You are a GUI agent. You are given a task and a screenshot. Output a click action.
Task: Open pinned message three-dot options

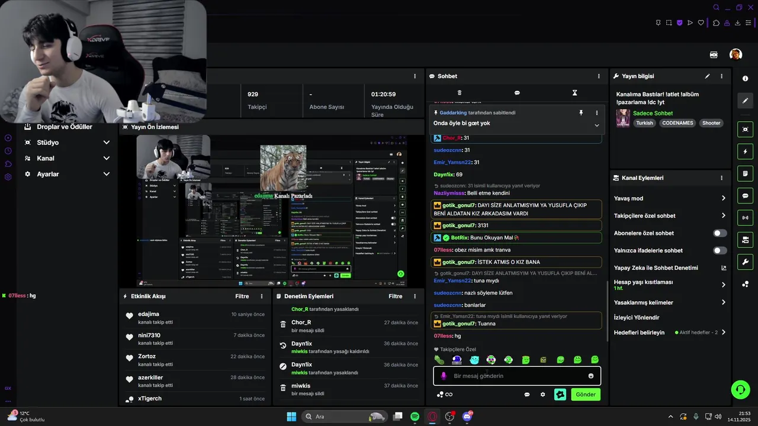click(596, 112)
